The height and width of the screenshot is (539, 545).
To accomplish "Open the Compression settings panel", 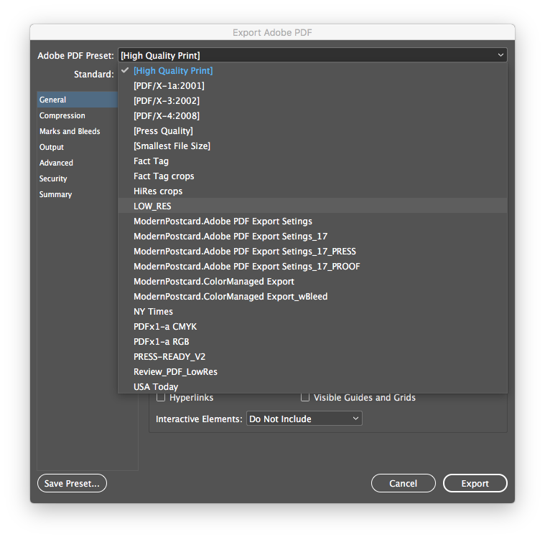I will 62,116.
